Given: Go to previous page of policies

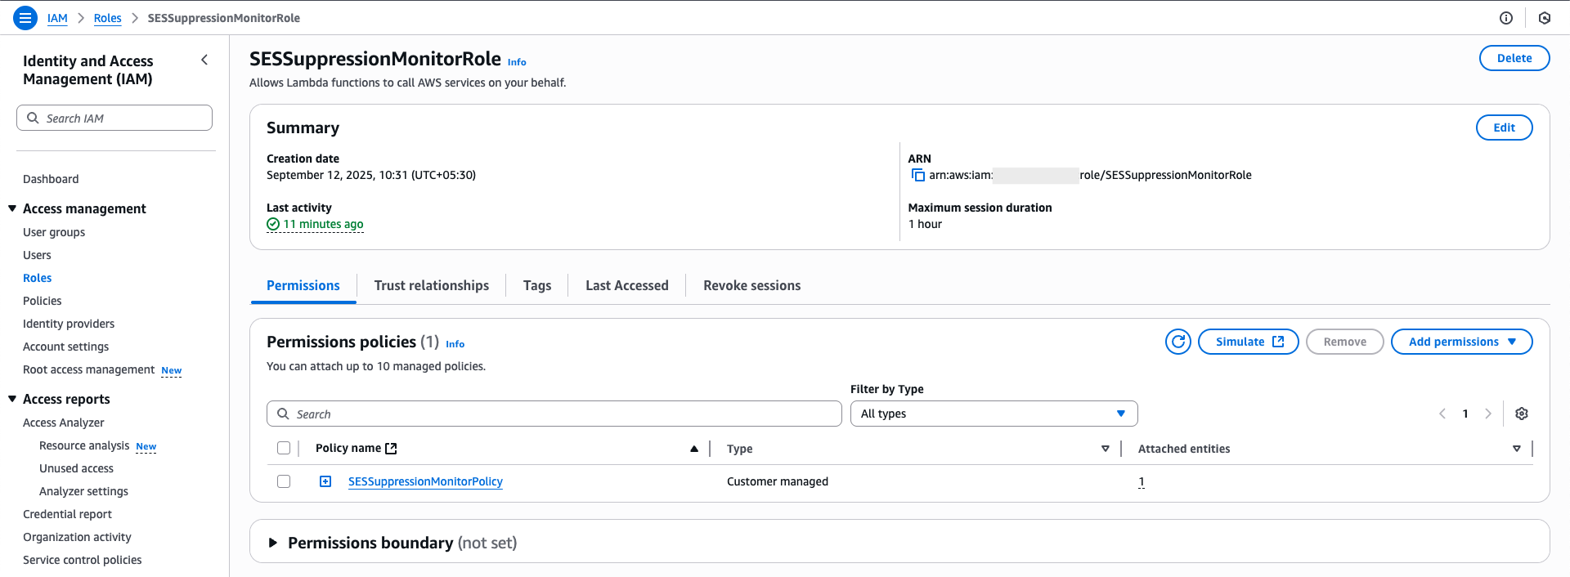Looking at the screenshot, I should tap(1442, 414).
